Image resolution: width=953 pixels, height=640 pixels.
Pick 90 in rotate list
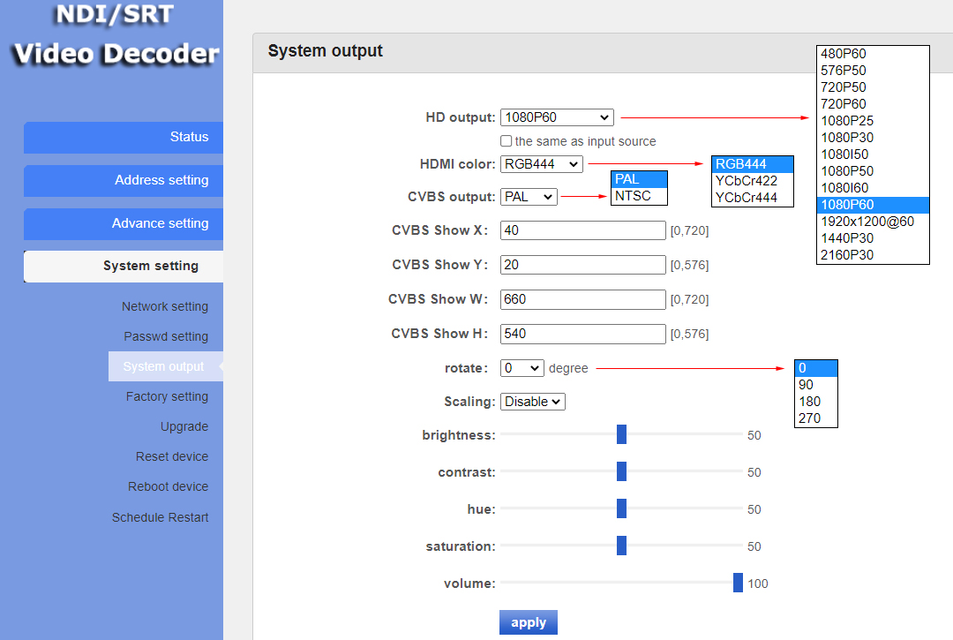pyautogui.click(x=815, y=385)
